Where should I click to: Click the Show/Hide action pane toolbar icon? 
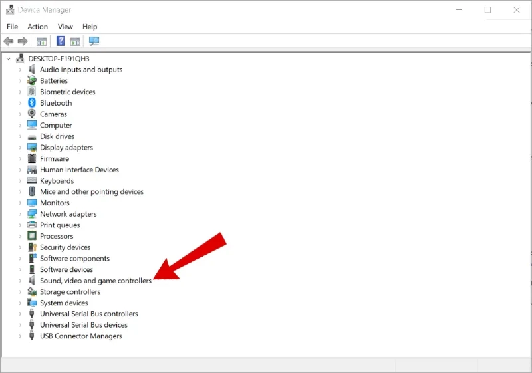[75, 42]
